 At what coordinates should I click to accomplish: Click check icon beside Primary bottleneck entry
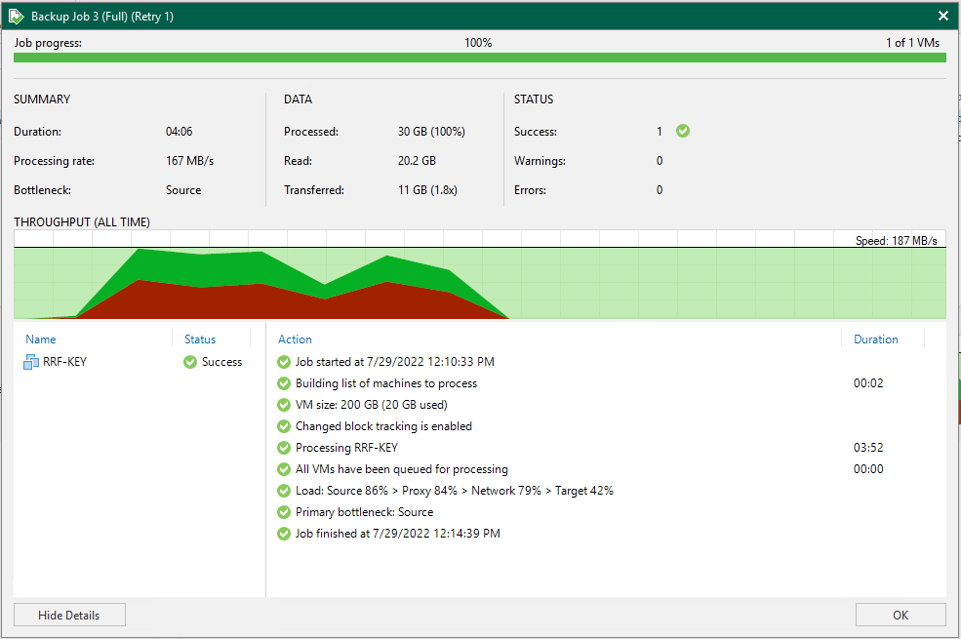coord(284,512)
